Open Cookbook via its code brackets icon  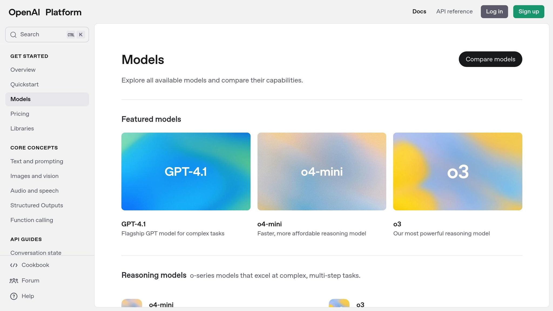(x=14, y=265)
